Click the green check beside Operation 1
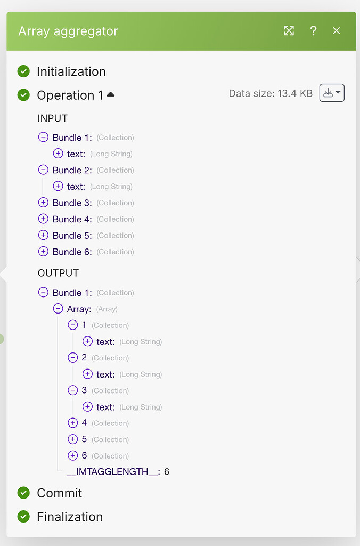 click(x=23, y=95)
